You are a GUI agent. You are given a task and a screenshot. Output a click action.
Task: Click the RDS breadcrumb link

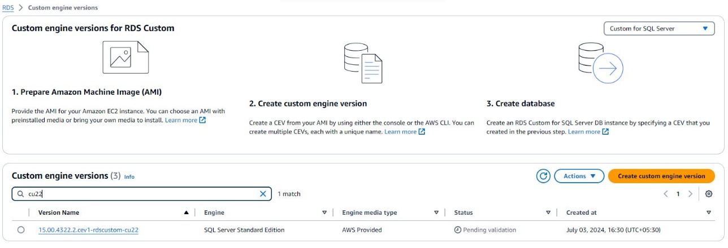8,8
